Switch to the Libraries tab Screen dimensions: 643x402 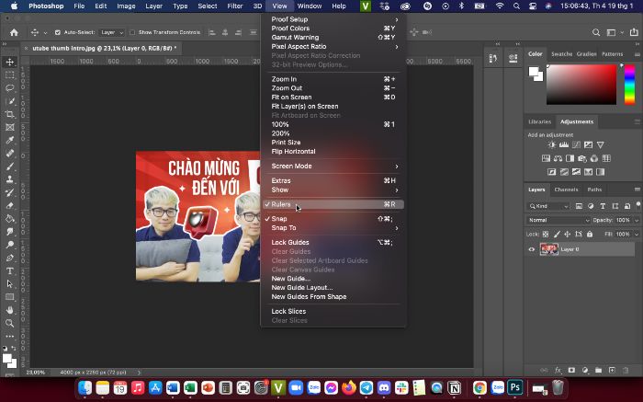tap(539, 122)
